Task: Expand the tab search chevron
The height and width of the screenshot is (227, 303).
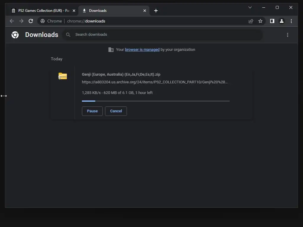Action: [250, 7]
